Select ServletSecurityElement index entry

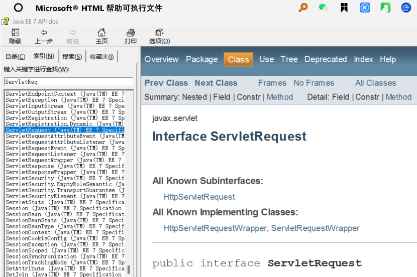click(x=65, y=196)
